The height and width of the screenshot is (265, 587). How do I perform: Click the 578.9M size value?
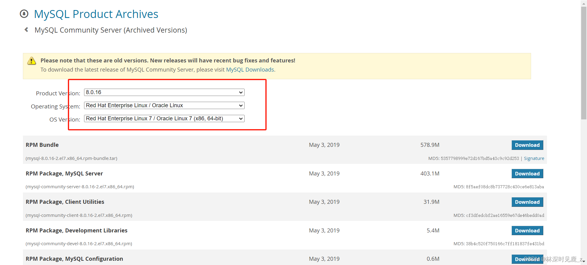tap(430, 145)
